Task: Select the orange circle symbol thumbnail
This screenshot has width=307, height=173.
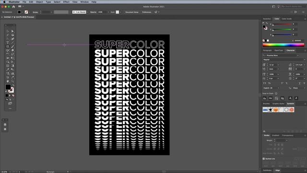Action: [276, 110]
